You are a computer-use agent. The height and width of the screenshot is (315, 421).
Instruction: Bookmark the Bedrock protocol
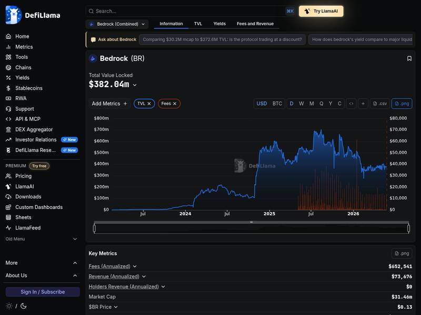pos(409,58)
